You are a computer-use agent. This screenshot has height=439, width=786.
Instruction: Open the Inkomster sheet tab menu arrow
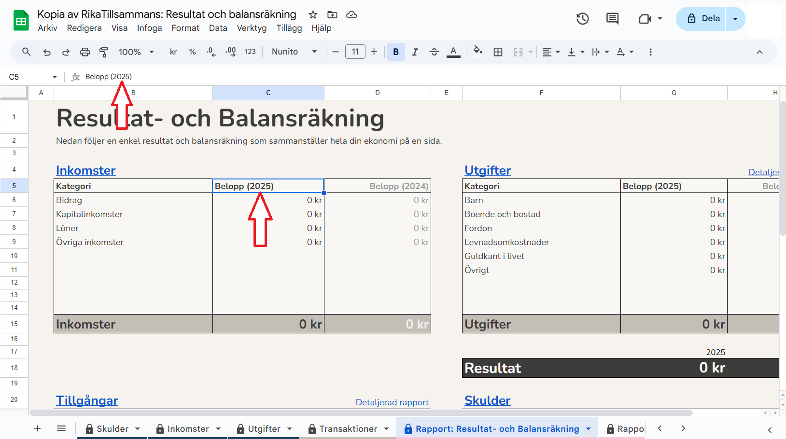tap(218, 429)
